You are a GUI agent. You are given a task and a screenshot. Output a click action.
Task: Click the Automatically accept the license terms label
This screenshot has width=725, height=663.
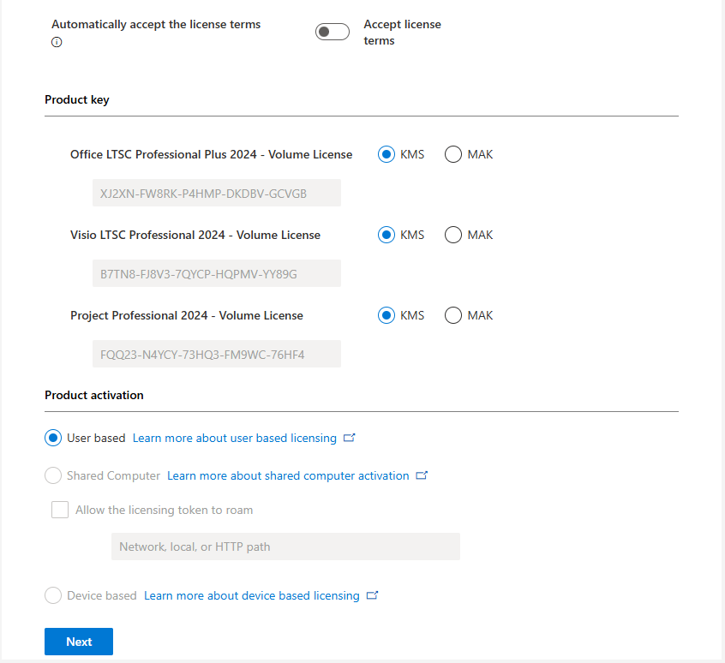[x=156, y=25]
